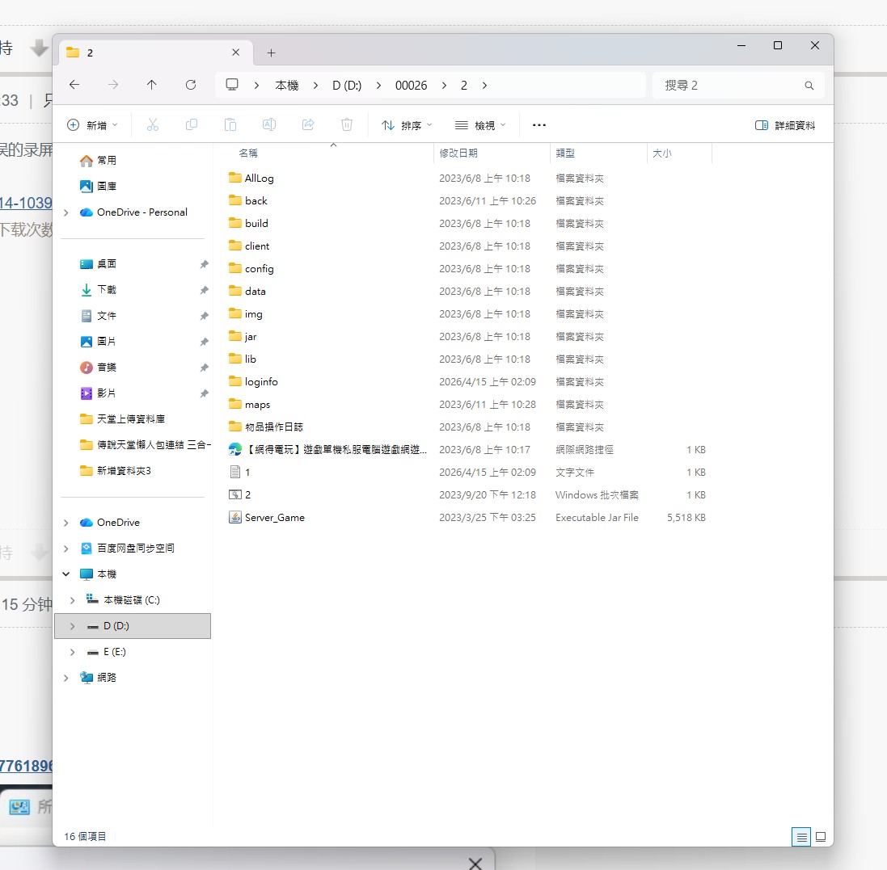Open the 檢視 view dropdown menu

pyautogui.click(x=480, y=125)
